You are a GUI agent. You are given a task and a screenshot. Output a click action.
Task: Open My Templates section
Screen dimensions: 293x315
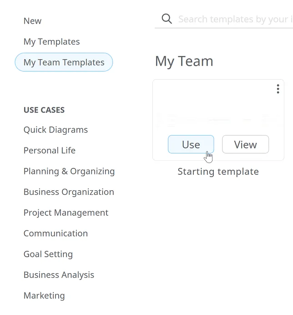point(51,42)
